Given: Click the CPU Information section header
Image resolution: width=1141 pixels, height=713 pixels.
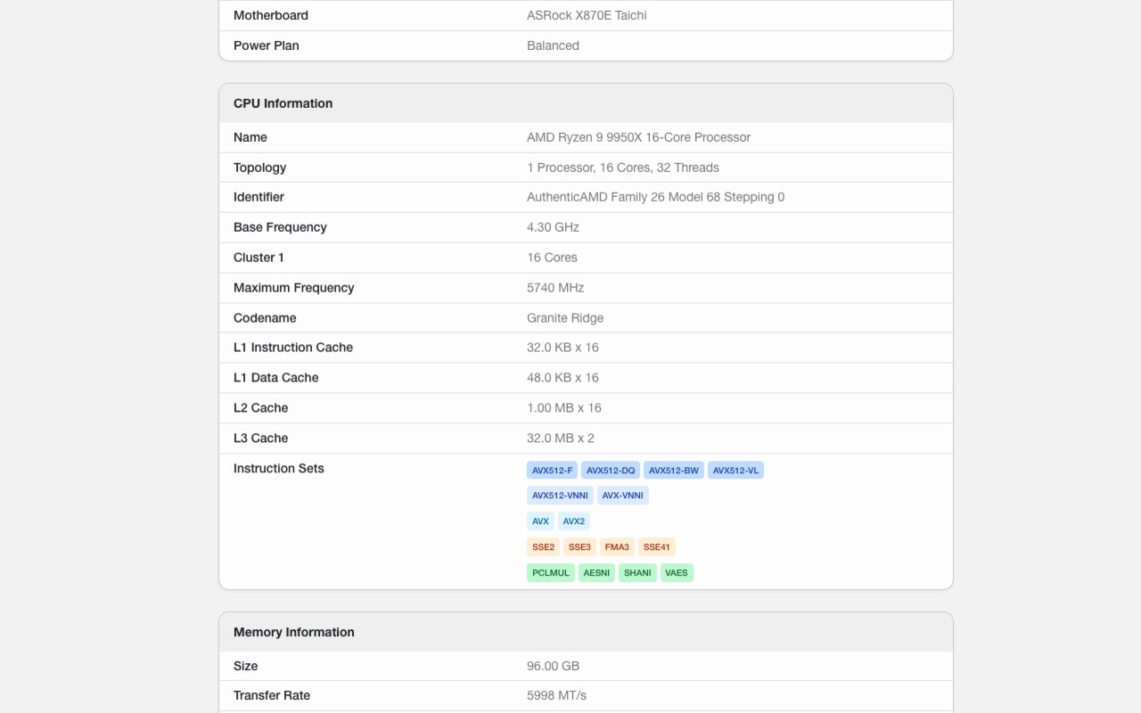Looking at the screenshot, I should click(283, 103).
